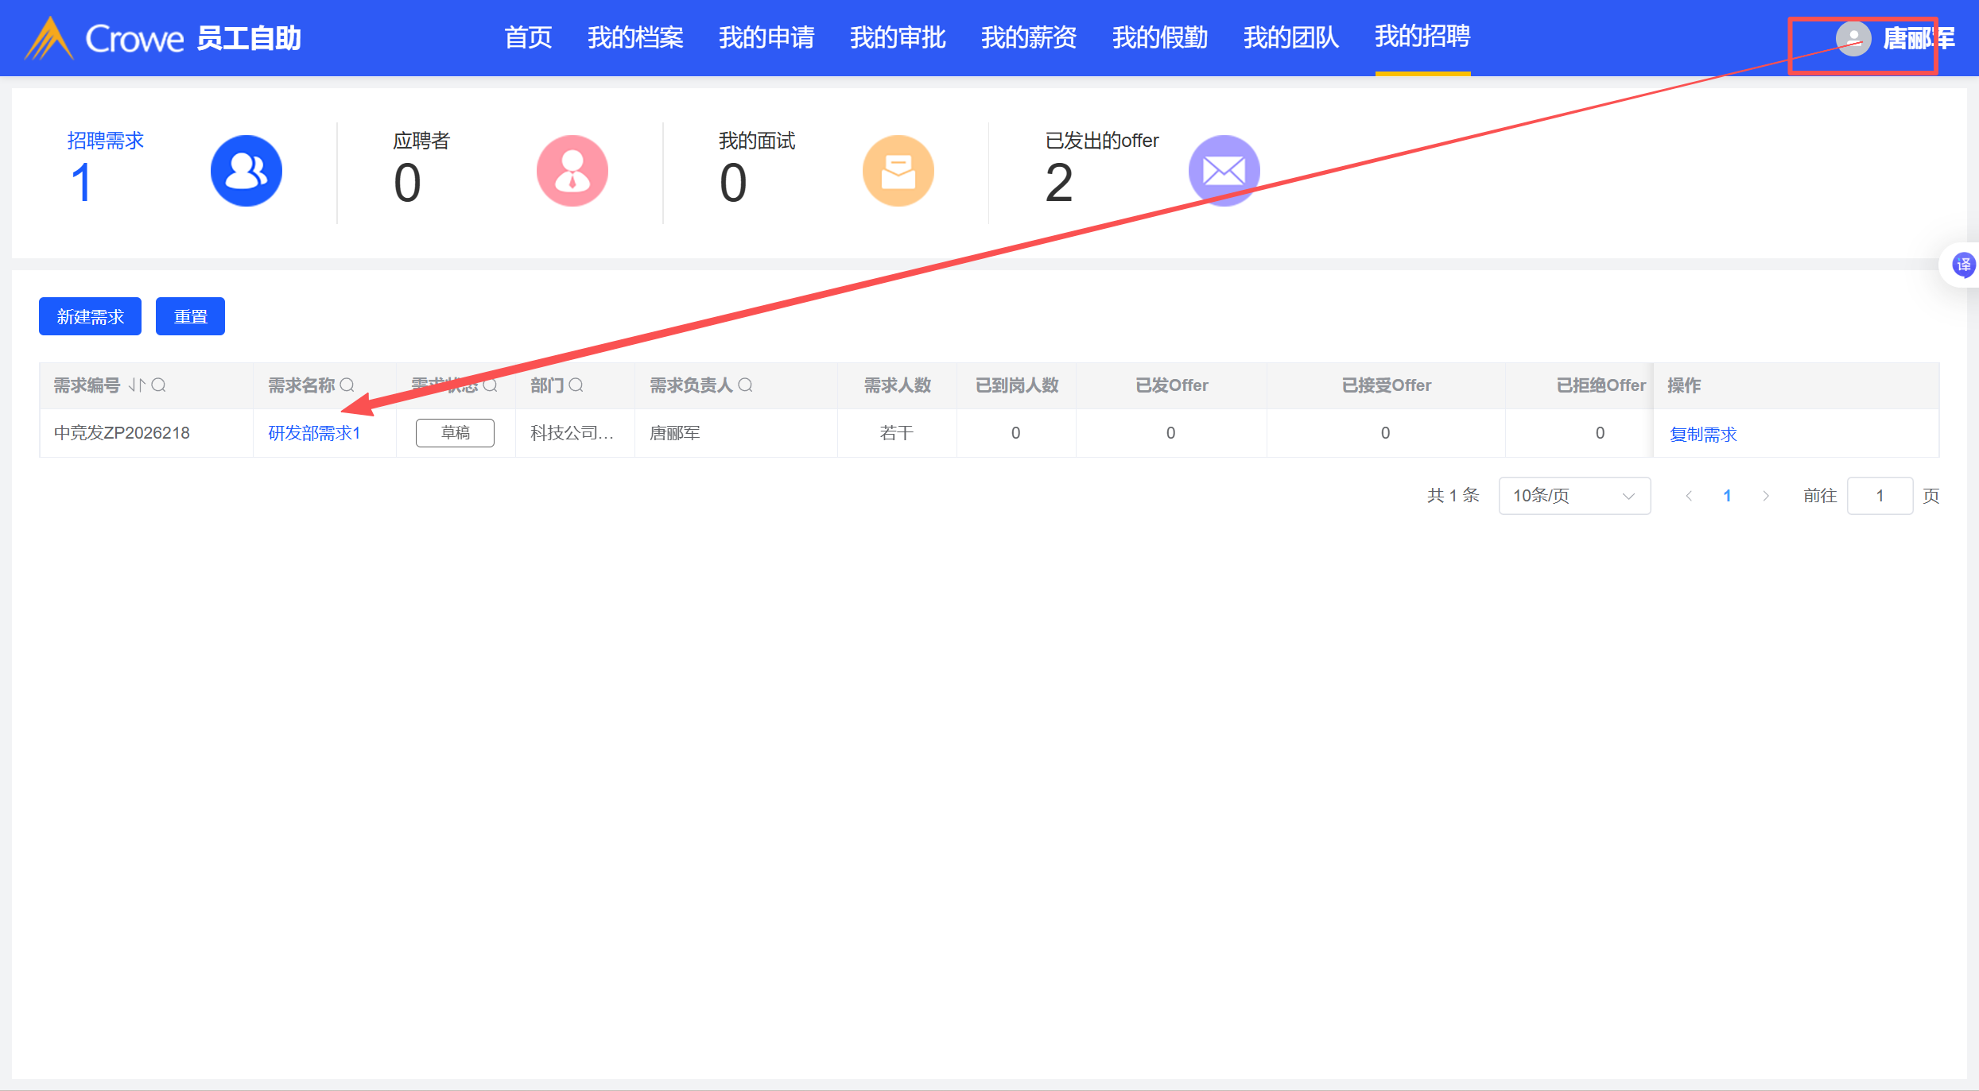Screen dimensions: 1979x1091
Task: Open the 我的薪资 menu tab
Action: [1028, 37]
